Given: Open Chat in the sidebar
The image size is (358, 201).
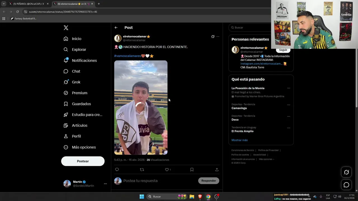Looking at the screenshot, I should (72, 71).
